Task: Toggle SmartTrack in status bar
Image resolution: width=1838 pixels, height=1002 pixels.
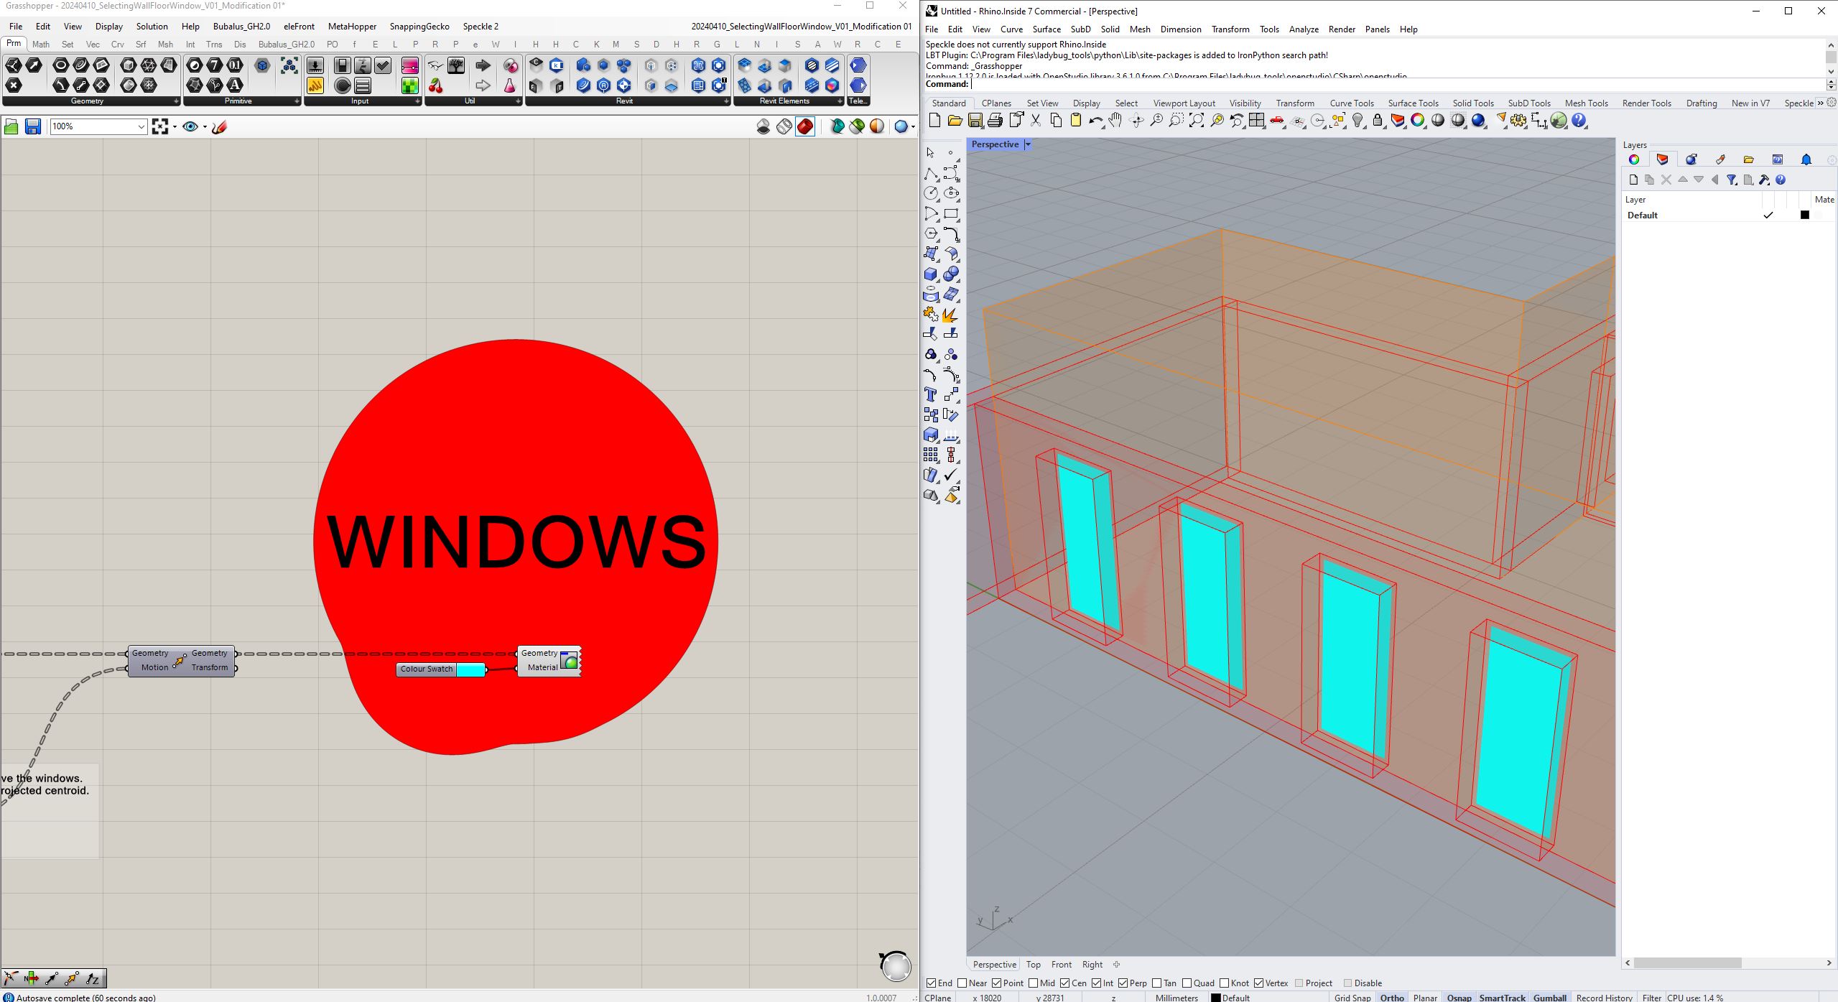Action: pyautogui.click(x=1502, y=998)
